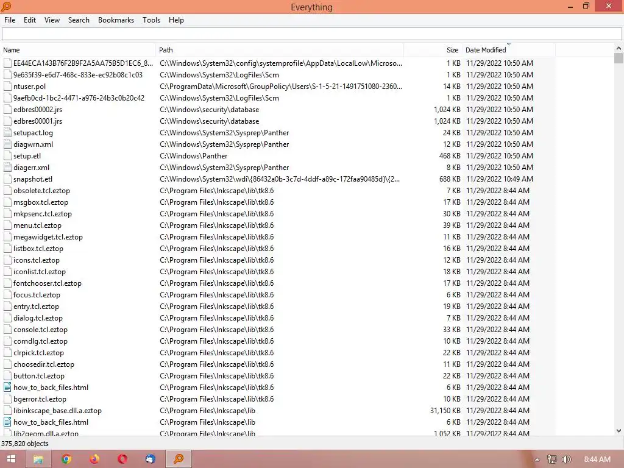Select dialog.tcl.eztop file name

pyautogui.click(x=38, y=318)
